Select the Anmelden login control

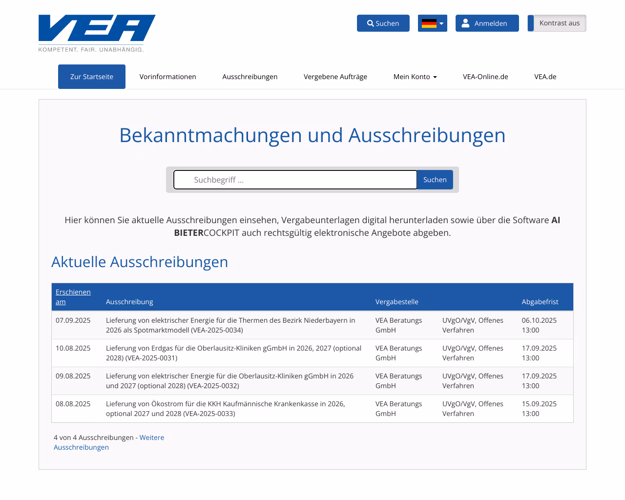click(x=487, y=23)
